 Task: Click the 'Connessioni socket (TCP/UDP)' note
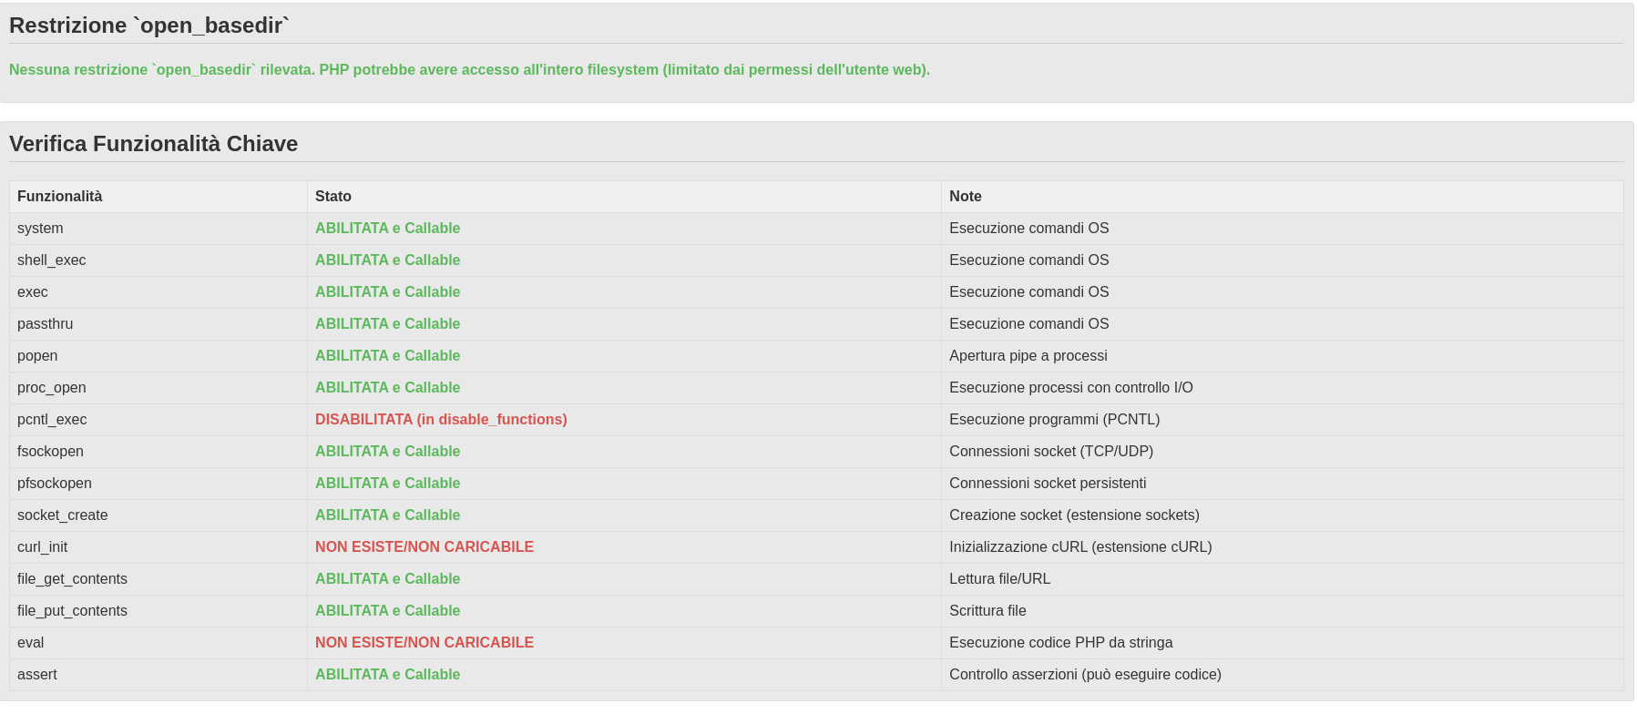coord(1050,452)
